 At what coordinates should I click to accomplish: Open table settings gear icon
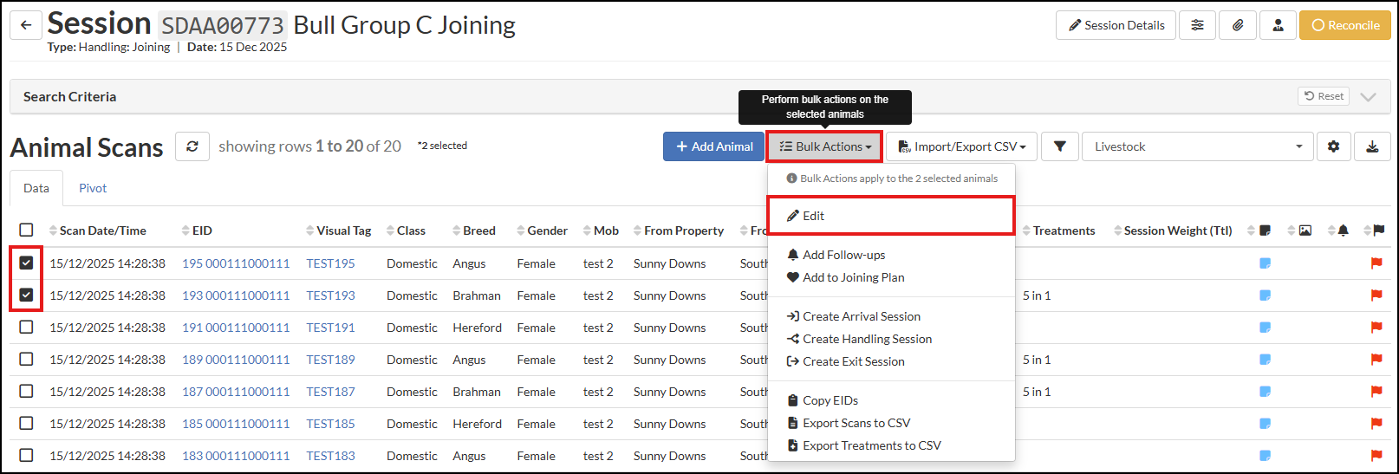[x=1333, y=146]
